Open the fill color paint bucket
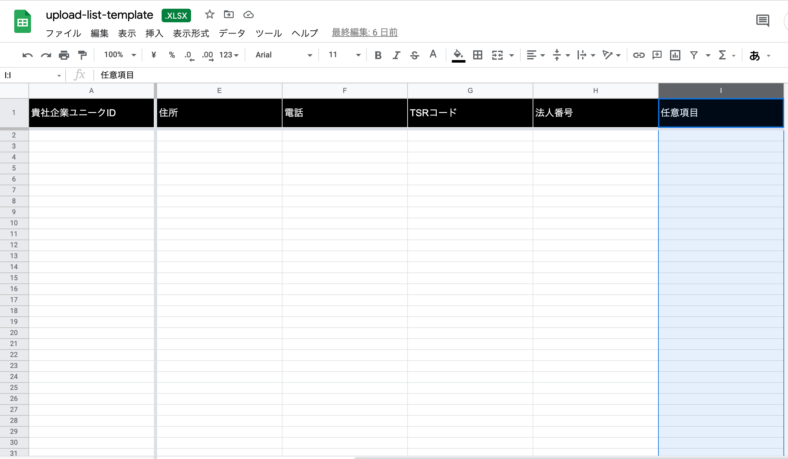Screen dimensions: 788x459 click(458, 55)
